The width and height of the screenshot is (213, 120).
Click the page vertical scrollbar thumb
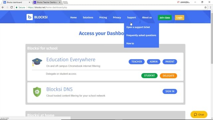[x=212, y=38]
